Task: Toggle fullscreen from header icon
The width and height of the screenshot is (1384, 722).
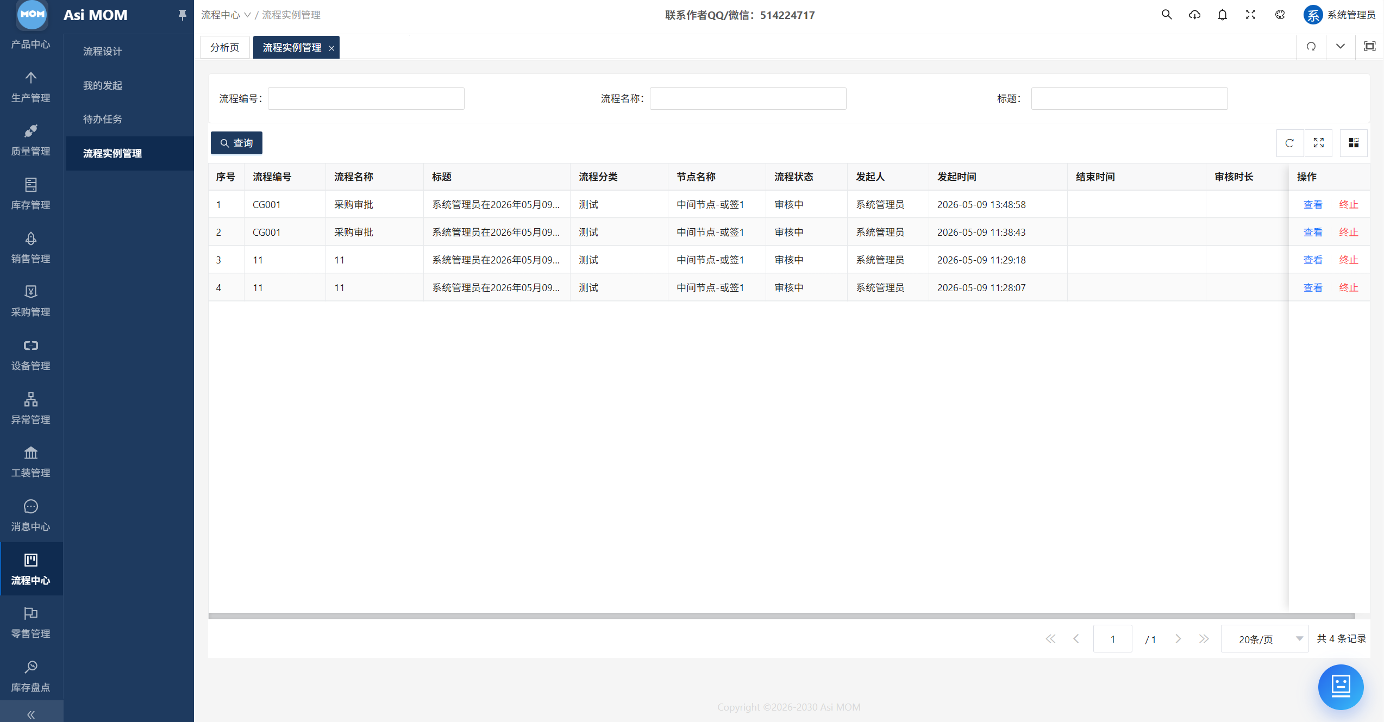Action: click(x=1250, y=15)
